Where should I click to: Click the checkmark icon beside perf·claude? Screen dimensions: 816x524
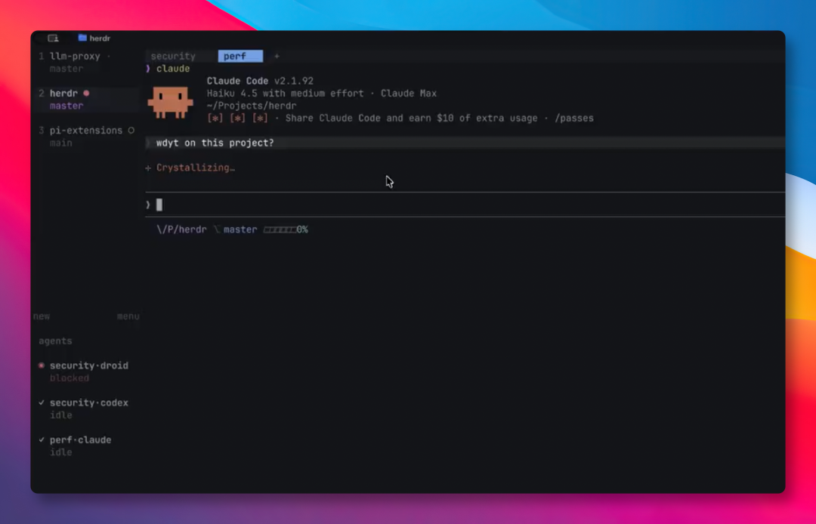[x=42, y=439]
